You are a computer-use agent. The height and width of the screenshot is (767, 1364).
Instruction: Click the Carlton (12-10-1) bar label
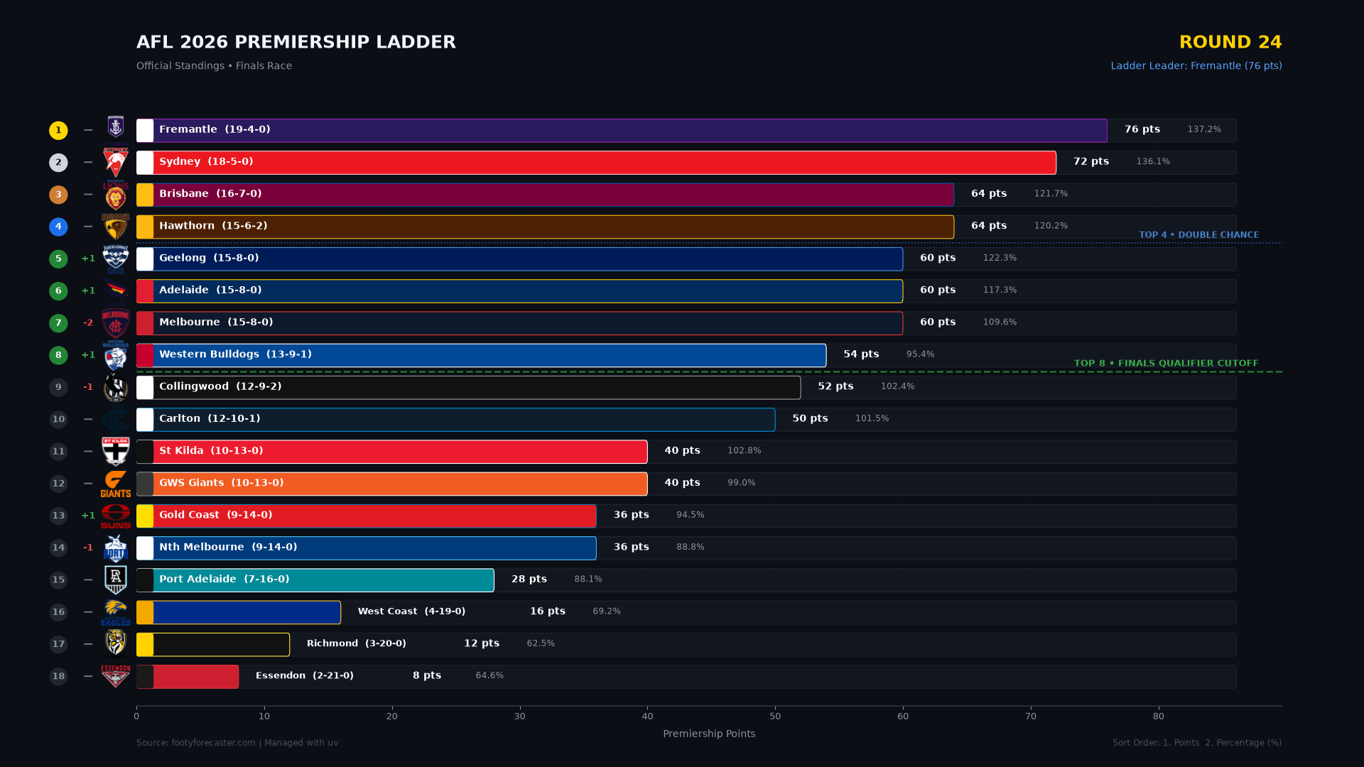tap(210, 418)
